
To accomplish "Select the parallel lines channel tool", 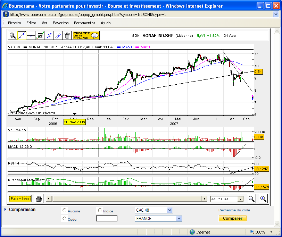I will 58,35.
